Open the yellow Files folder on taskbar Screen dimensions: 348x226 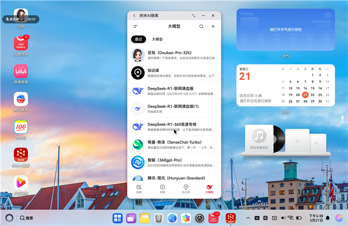[145, 218]
